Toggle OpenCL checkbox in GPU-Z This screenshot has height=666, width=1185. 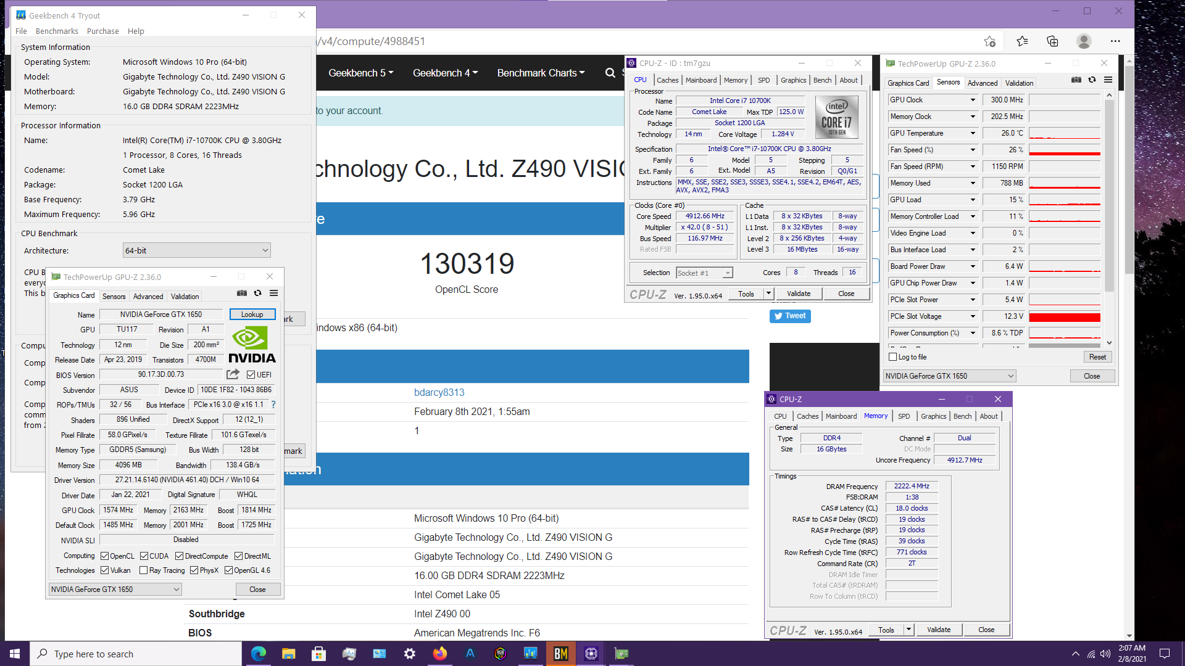(x=105, y=556)
